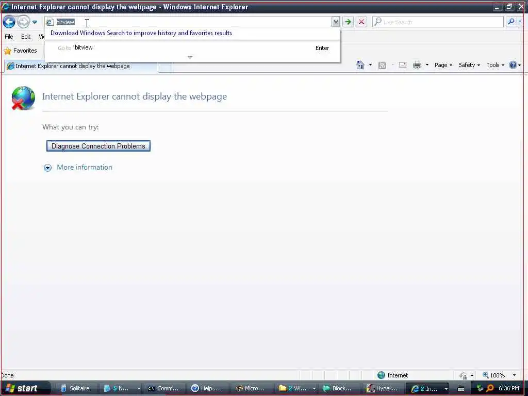The height and width of the screenshot is (396, 528).
Task: Click the red Stop button
Action: pos(361,22)
